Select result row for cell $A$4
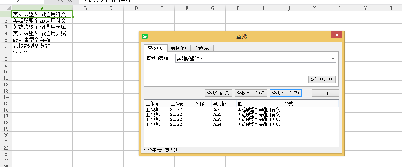The width and height of the screenshot is (402, 167). click(x=241, y=125)
